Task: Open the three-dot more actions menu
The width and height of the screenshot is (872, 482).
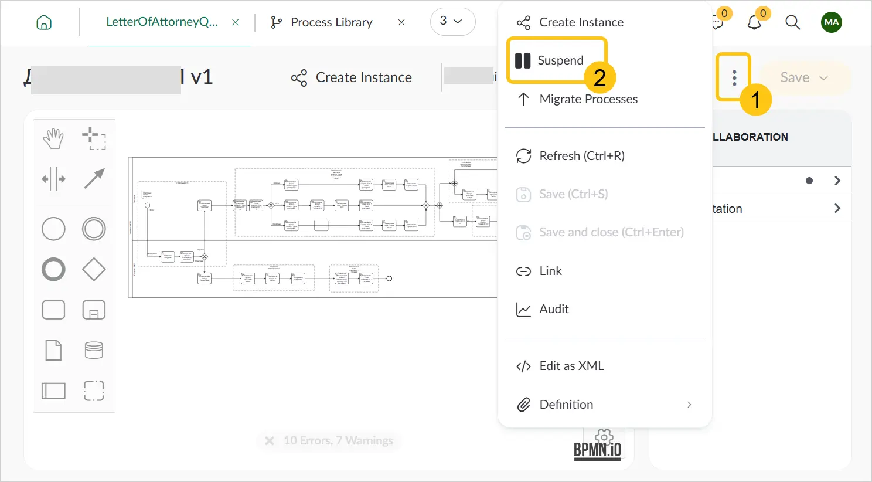Action: [734, 77]
